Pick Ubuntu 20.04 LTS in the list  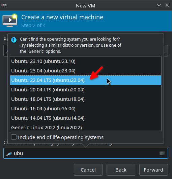click(x=86, y=90)
